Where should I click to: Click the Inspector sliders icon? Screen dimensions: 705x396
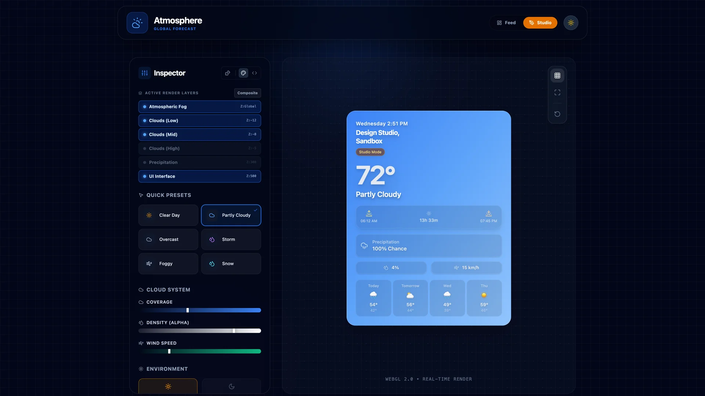(x=145, y=73)
